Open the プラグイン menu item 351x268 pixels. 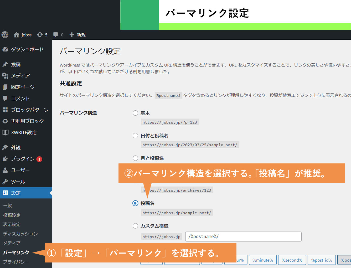tap(26, 159)
